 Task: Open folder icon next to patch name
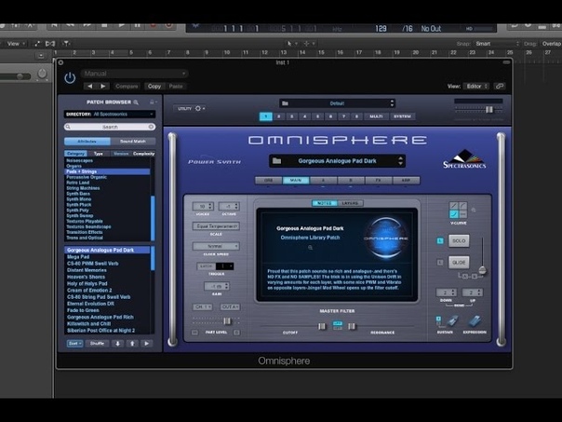click(x=276, y=161)
